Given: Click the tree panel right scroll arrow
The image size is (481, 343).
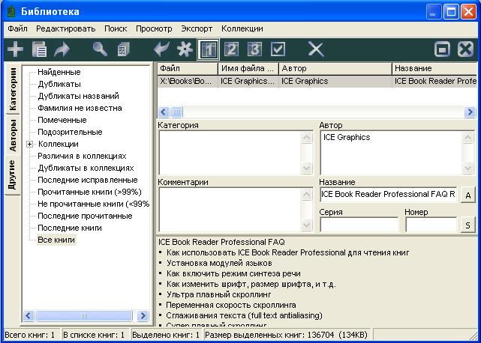Looking at the screenshot, I should tap(143, 315).
